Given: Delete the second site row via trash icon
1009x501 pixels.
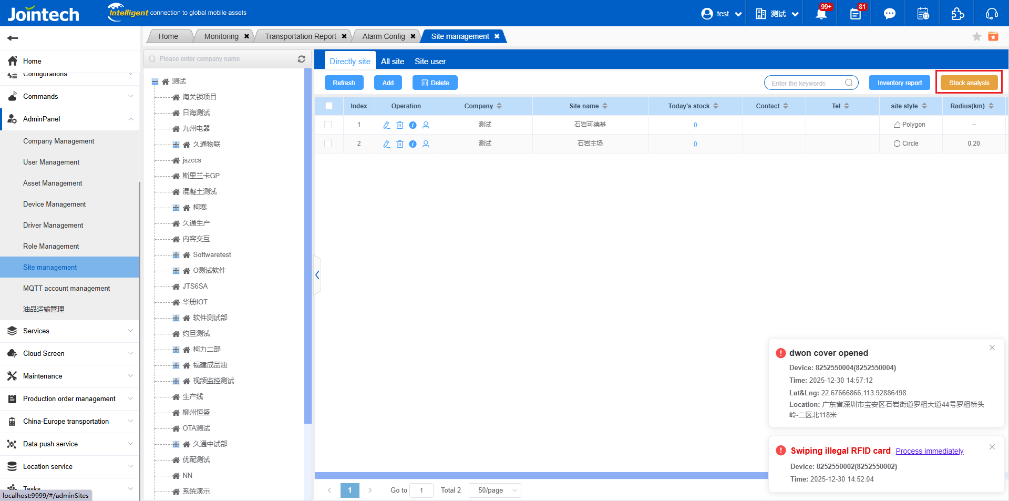Looking at the screenshot, I should 399,144.
